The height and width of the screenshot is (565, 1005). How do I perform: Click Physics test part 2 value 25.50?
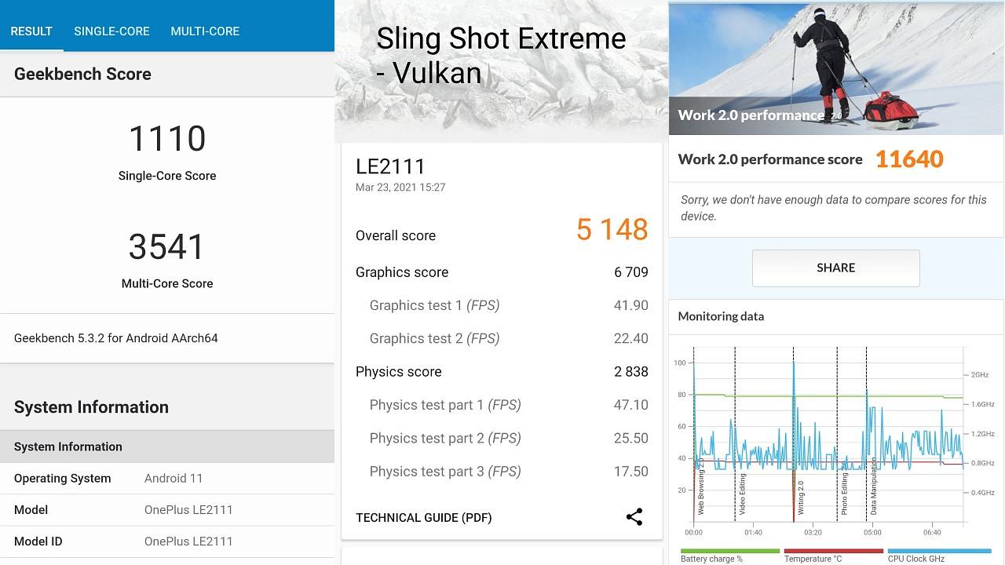[631, 438]
